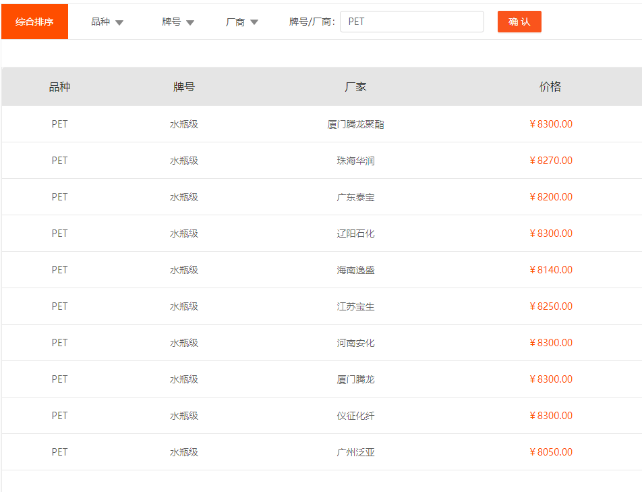The image size is (642, 492).
Task: Click PET in the 仪征化纤 row
Action: pos(60,416)
